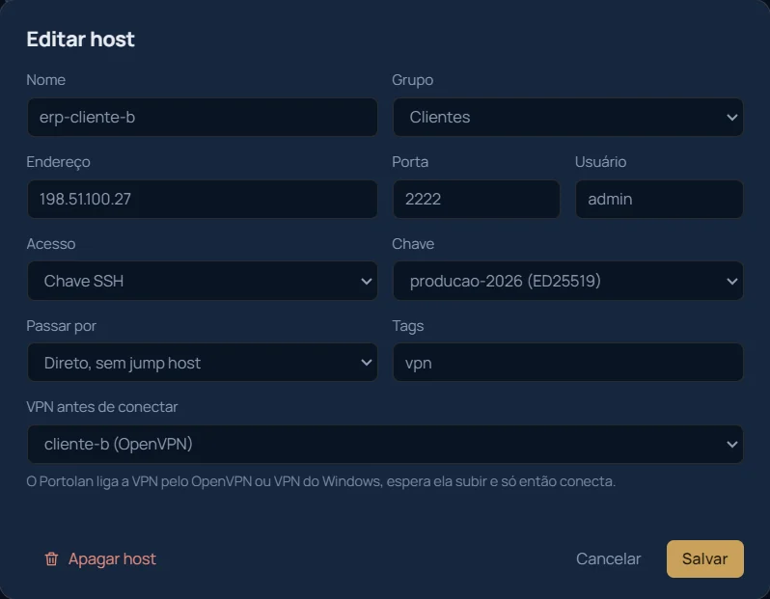Image resolution: width=770 pixels, height=599 pixels.
Task: Click the Chave label above the key dropdown
Action: click(x=413, y=243)
